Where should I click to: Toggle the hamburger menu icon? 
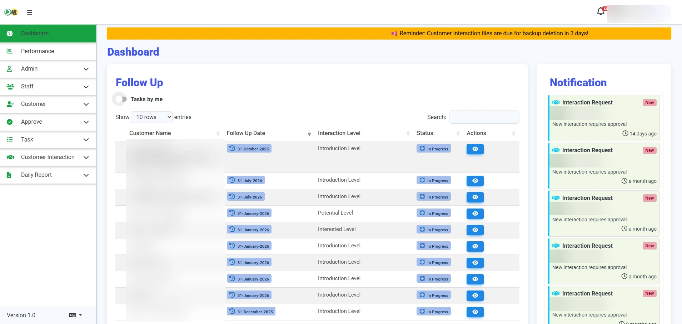coord(30,12)
